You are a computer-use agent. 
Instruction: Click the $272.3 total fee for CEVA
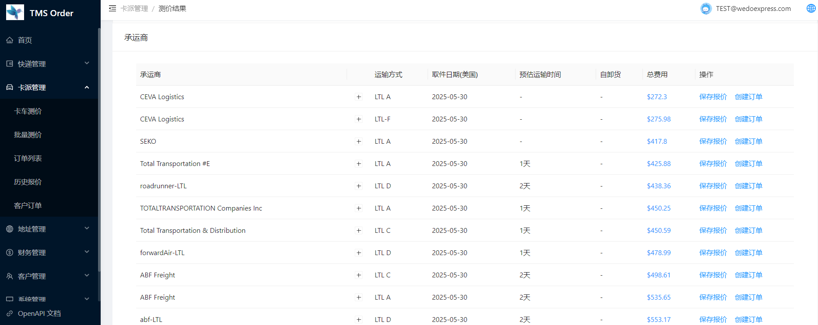(x=657, y=97)
